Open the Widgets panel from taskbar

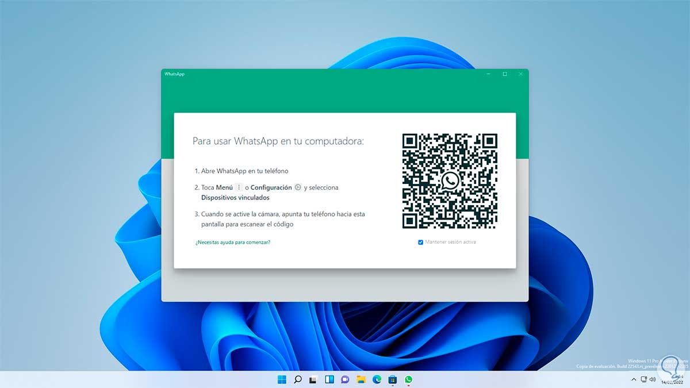(329, 379)
